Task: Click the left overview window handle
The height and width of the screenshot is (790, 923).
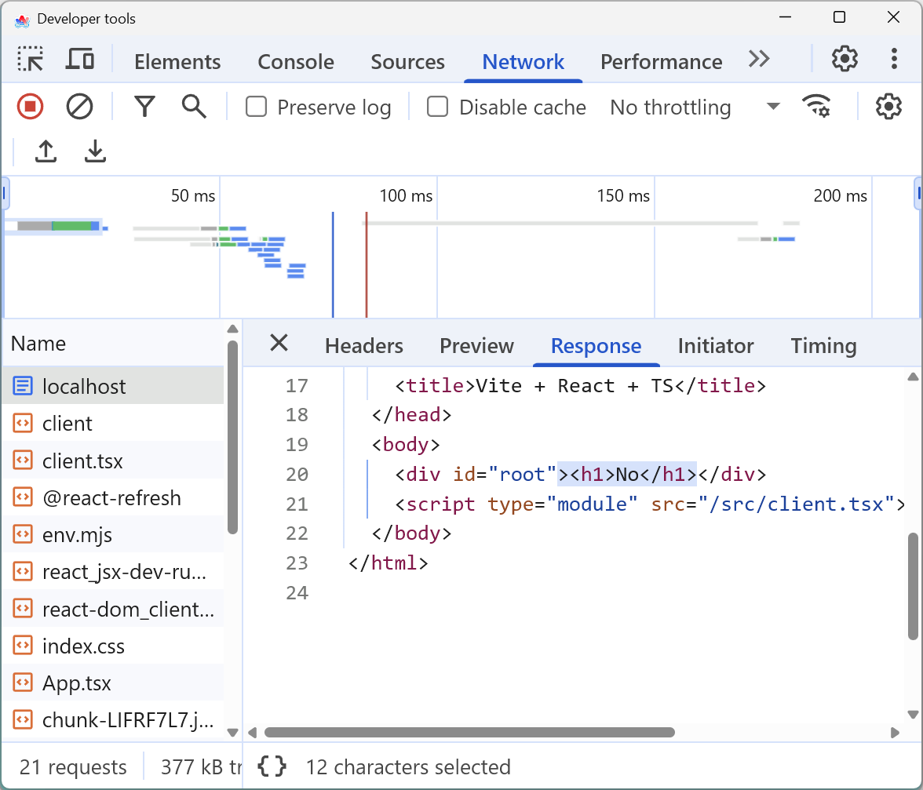Action: click(4, 194)
